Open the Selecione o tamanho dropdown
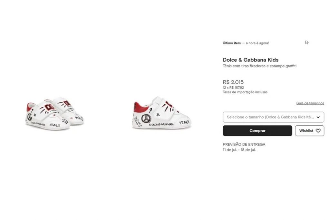 (271, 117)
